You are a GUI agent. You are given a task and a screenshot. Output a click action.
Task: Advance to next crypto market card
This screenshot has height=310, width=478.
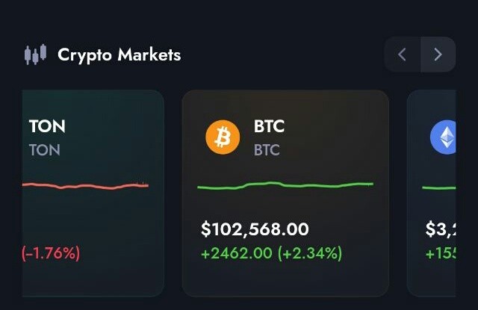coord(438,55)
